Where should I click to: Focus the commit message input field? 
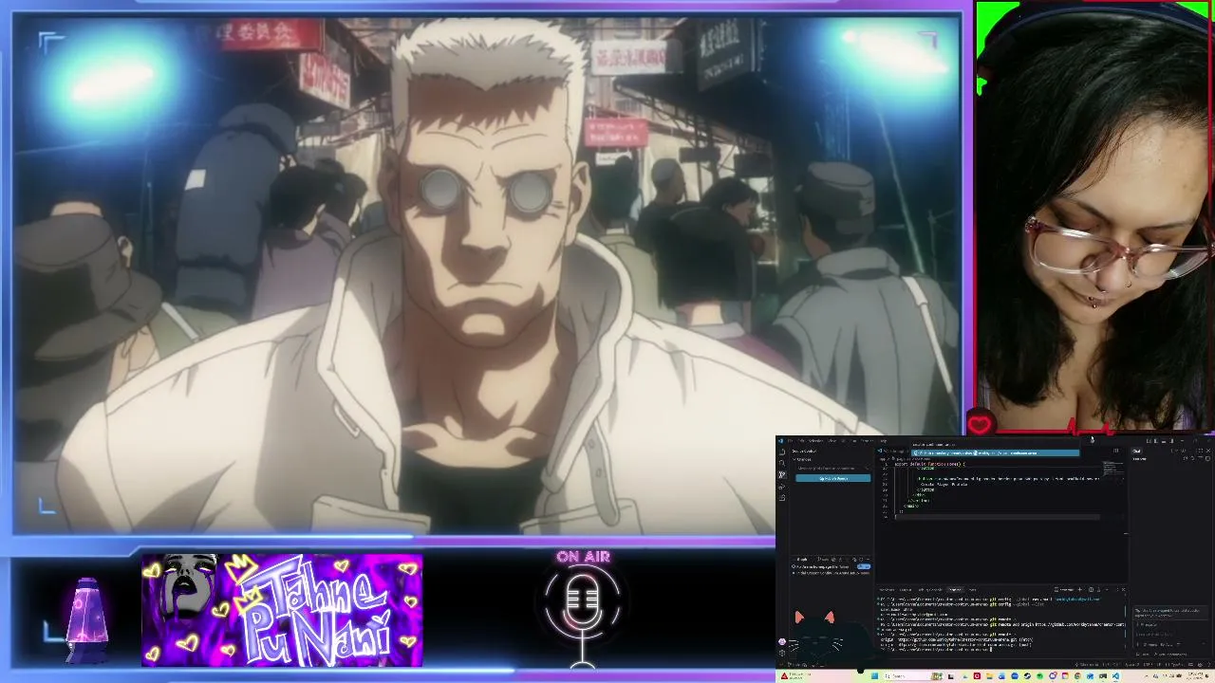pyautogui.click(x=832, y=469)
